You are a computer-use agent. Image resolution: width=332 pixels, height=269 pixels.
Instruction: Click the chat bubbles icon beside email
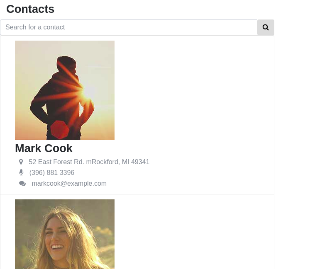[22, 184]
